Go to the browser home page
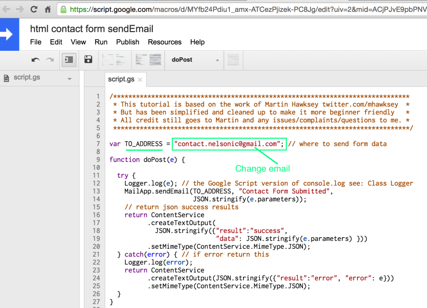This screenshot has width=427, height=308. pyautogui.click(x=48, y=10)
